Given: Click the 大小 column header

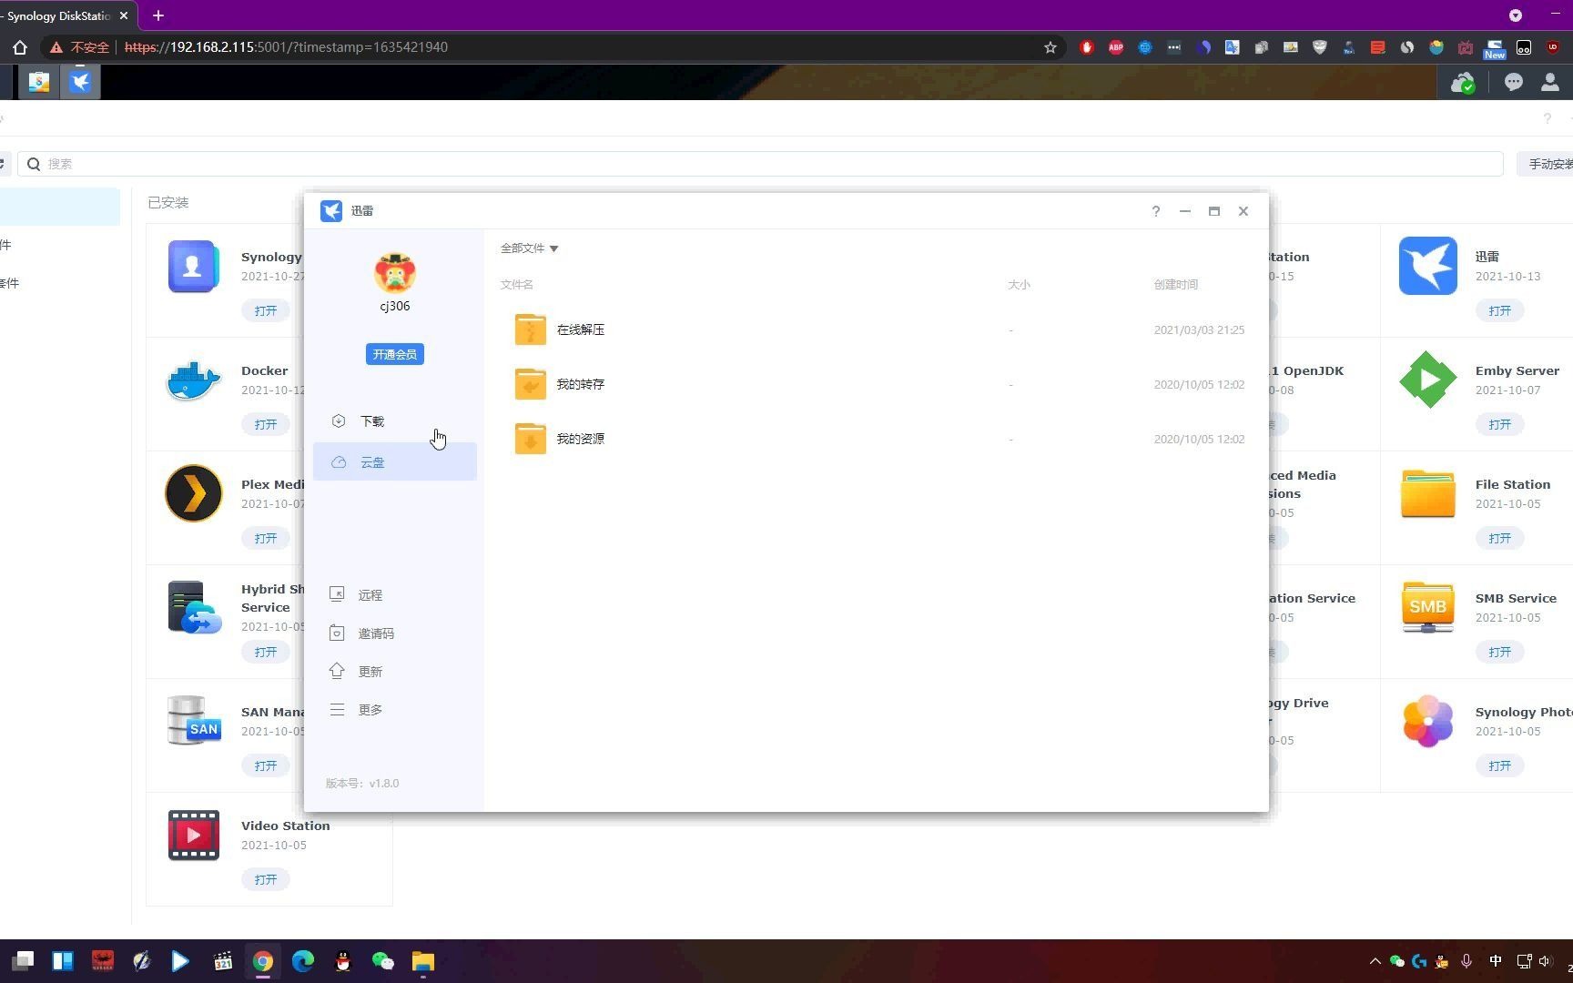Looking at the screenshot, I should click(x=1019, y=285).
